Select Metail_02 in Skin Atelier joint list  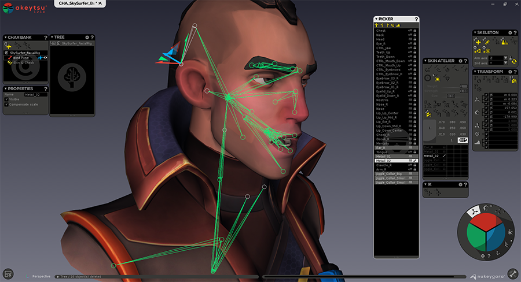[x=435, y=156]
